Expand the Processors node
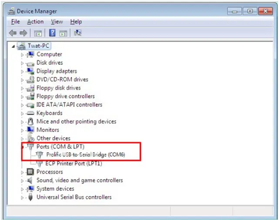 pyautogui.click(x=22, y=172)
